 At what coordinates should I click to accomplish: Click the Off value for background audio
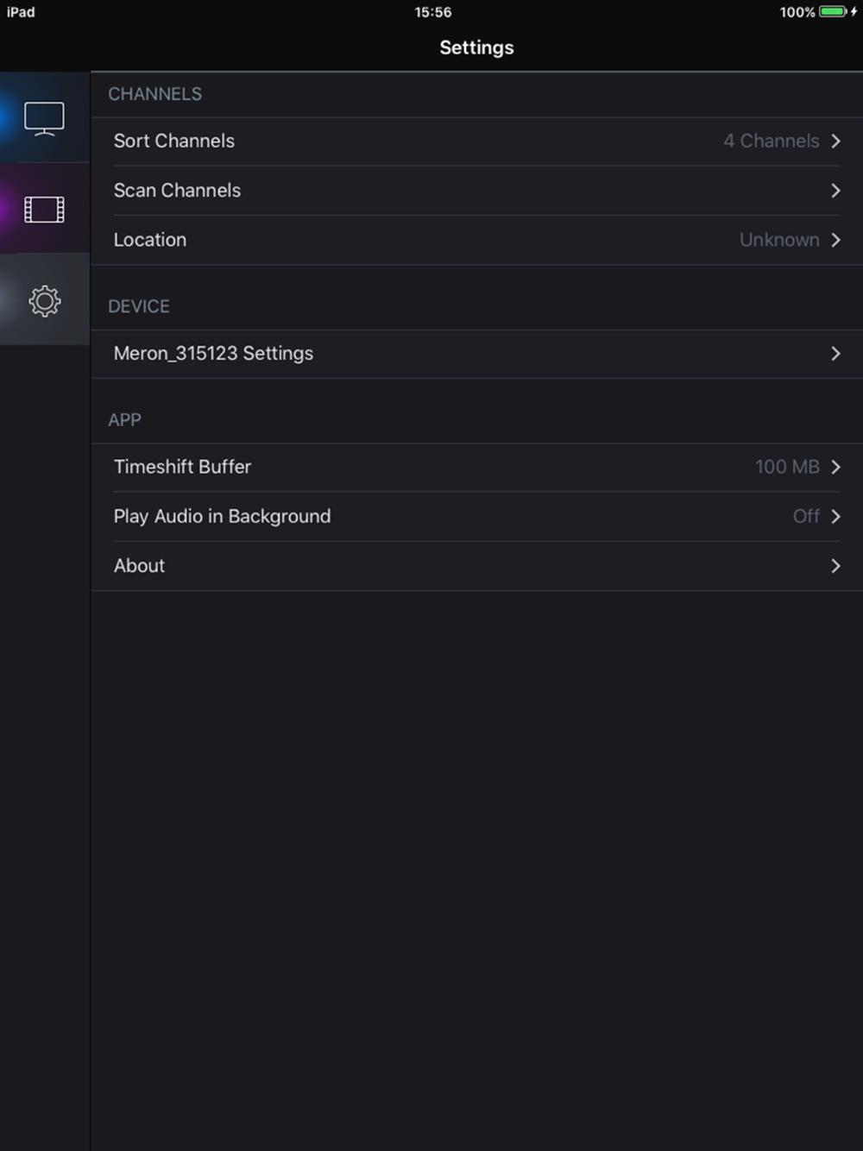(x=806, y=516)
